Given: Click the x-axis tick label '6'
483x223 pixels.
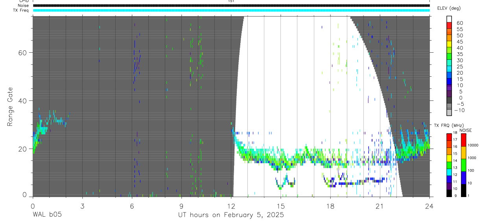Looking at the screenshot, I should pyautogui.click(x=132, y=206).
